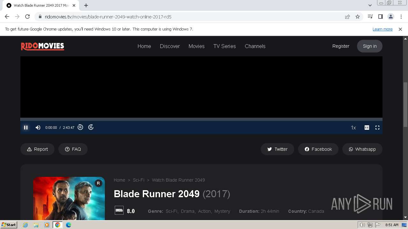The height and width of the screenshot is (229, 408).
Task: Toggle closed captions in the player
Action: 367,128
